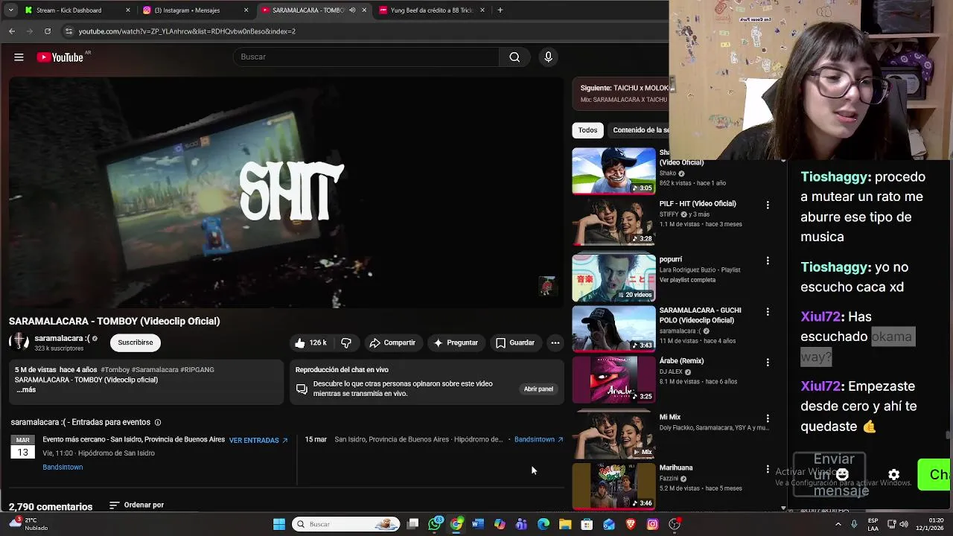This screenshot has height=536, width=953.
Task: Focus the YouTube Buscar search field
Action: click(366, 57)
